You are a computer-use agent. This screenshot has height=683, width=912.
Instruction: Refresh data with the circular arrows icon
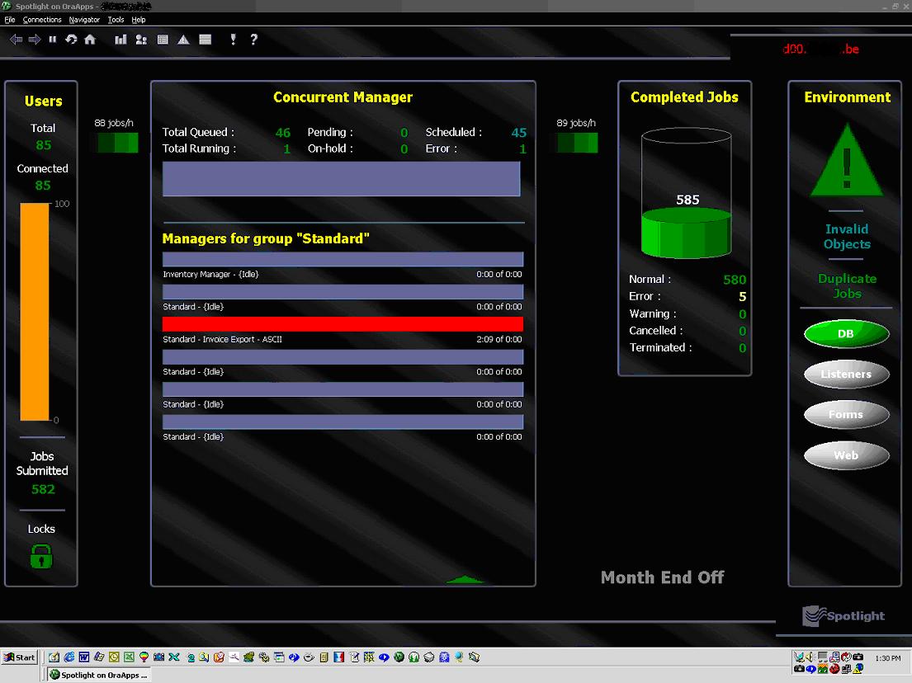click(x=71, y=40)
